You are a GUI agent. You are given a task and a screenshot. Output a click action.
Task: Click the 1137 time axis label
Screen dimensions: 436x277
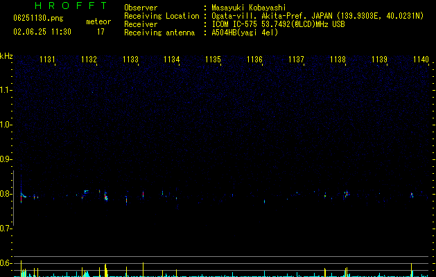pos(297,60)
